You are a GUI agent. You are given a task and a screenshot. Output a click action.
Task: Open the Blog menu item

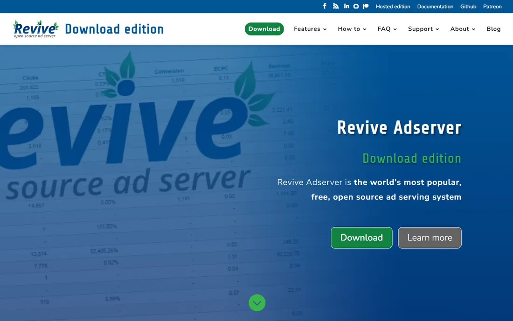tap(493, 29)
